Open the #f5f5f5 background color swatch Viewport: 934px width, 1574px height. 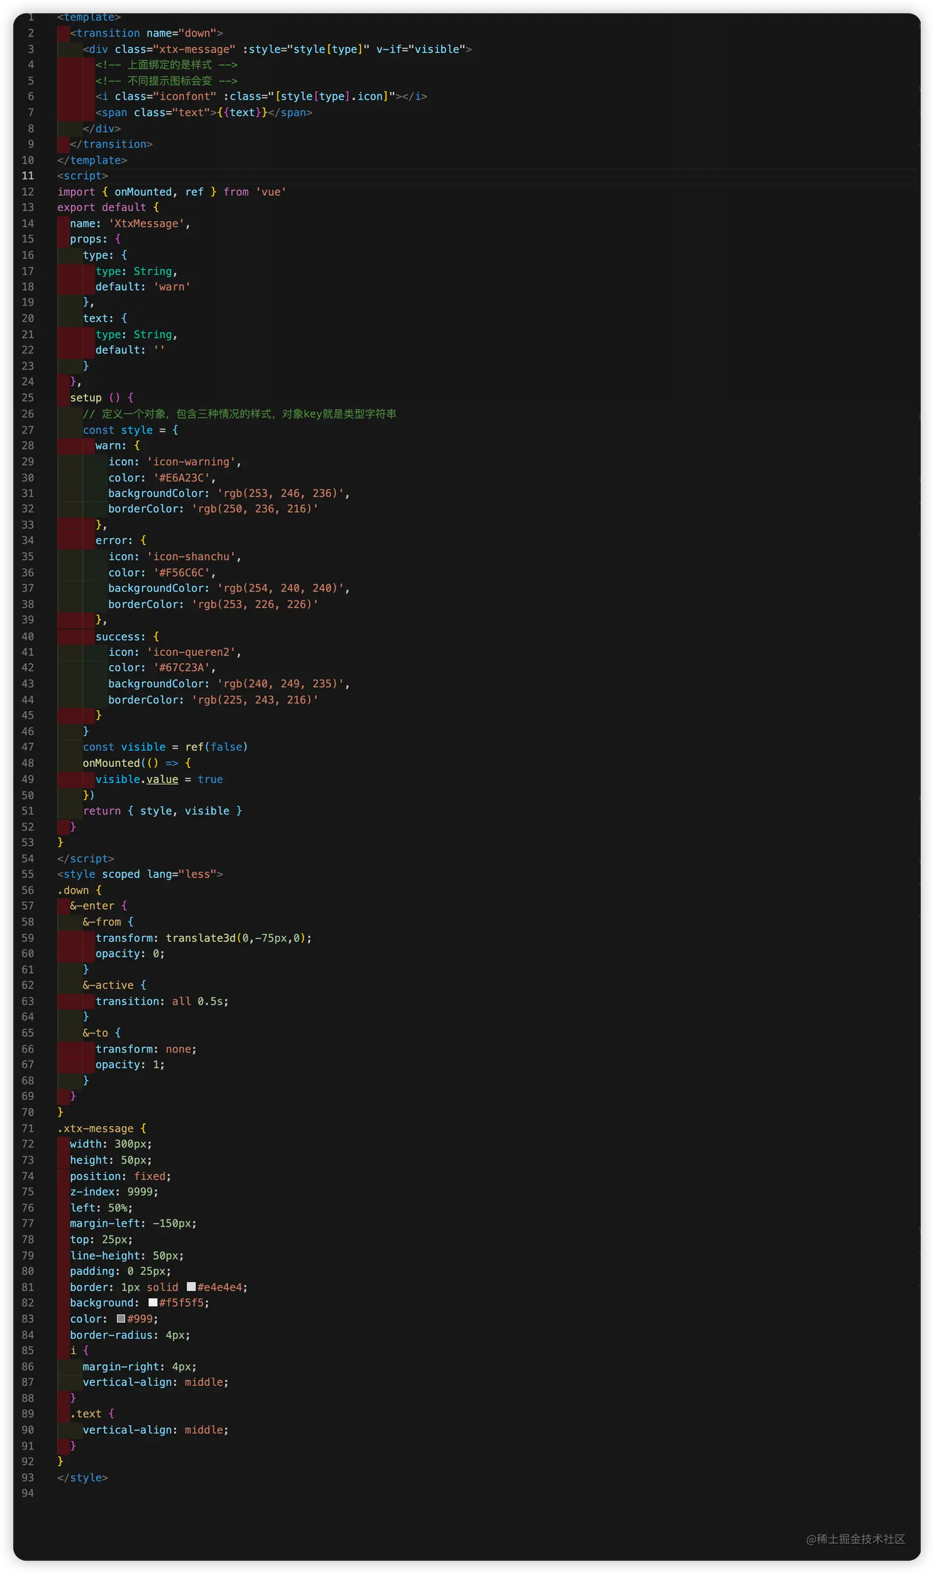tap(153, 1302)
